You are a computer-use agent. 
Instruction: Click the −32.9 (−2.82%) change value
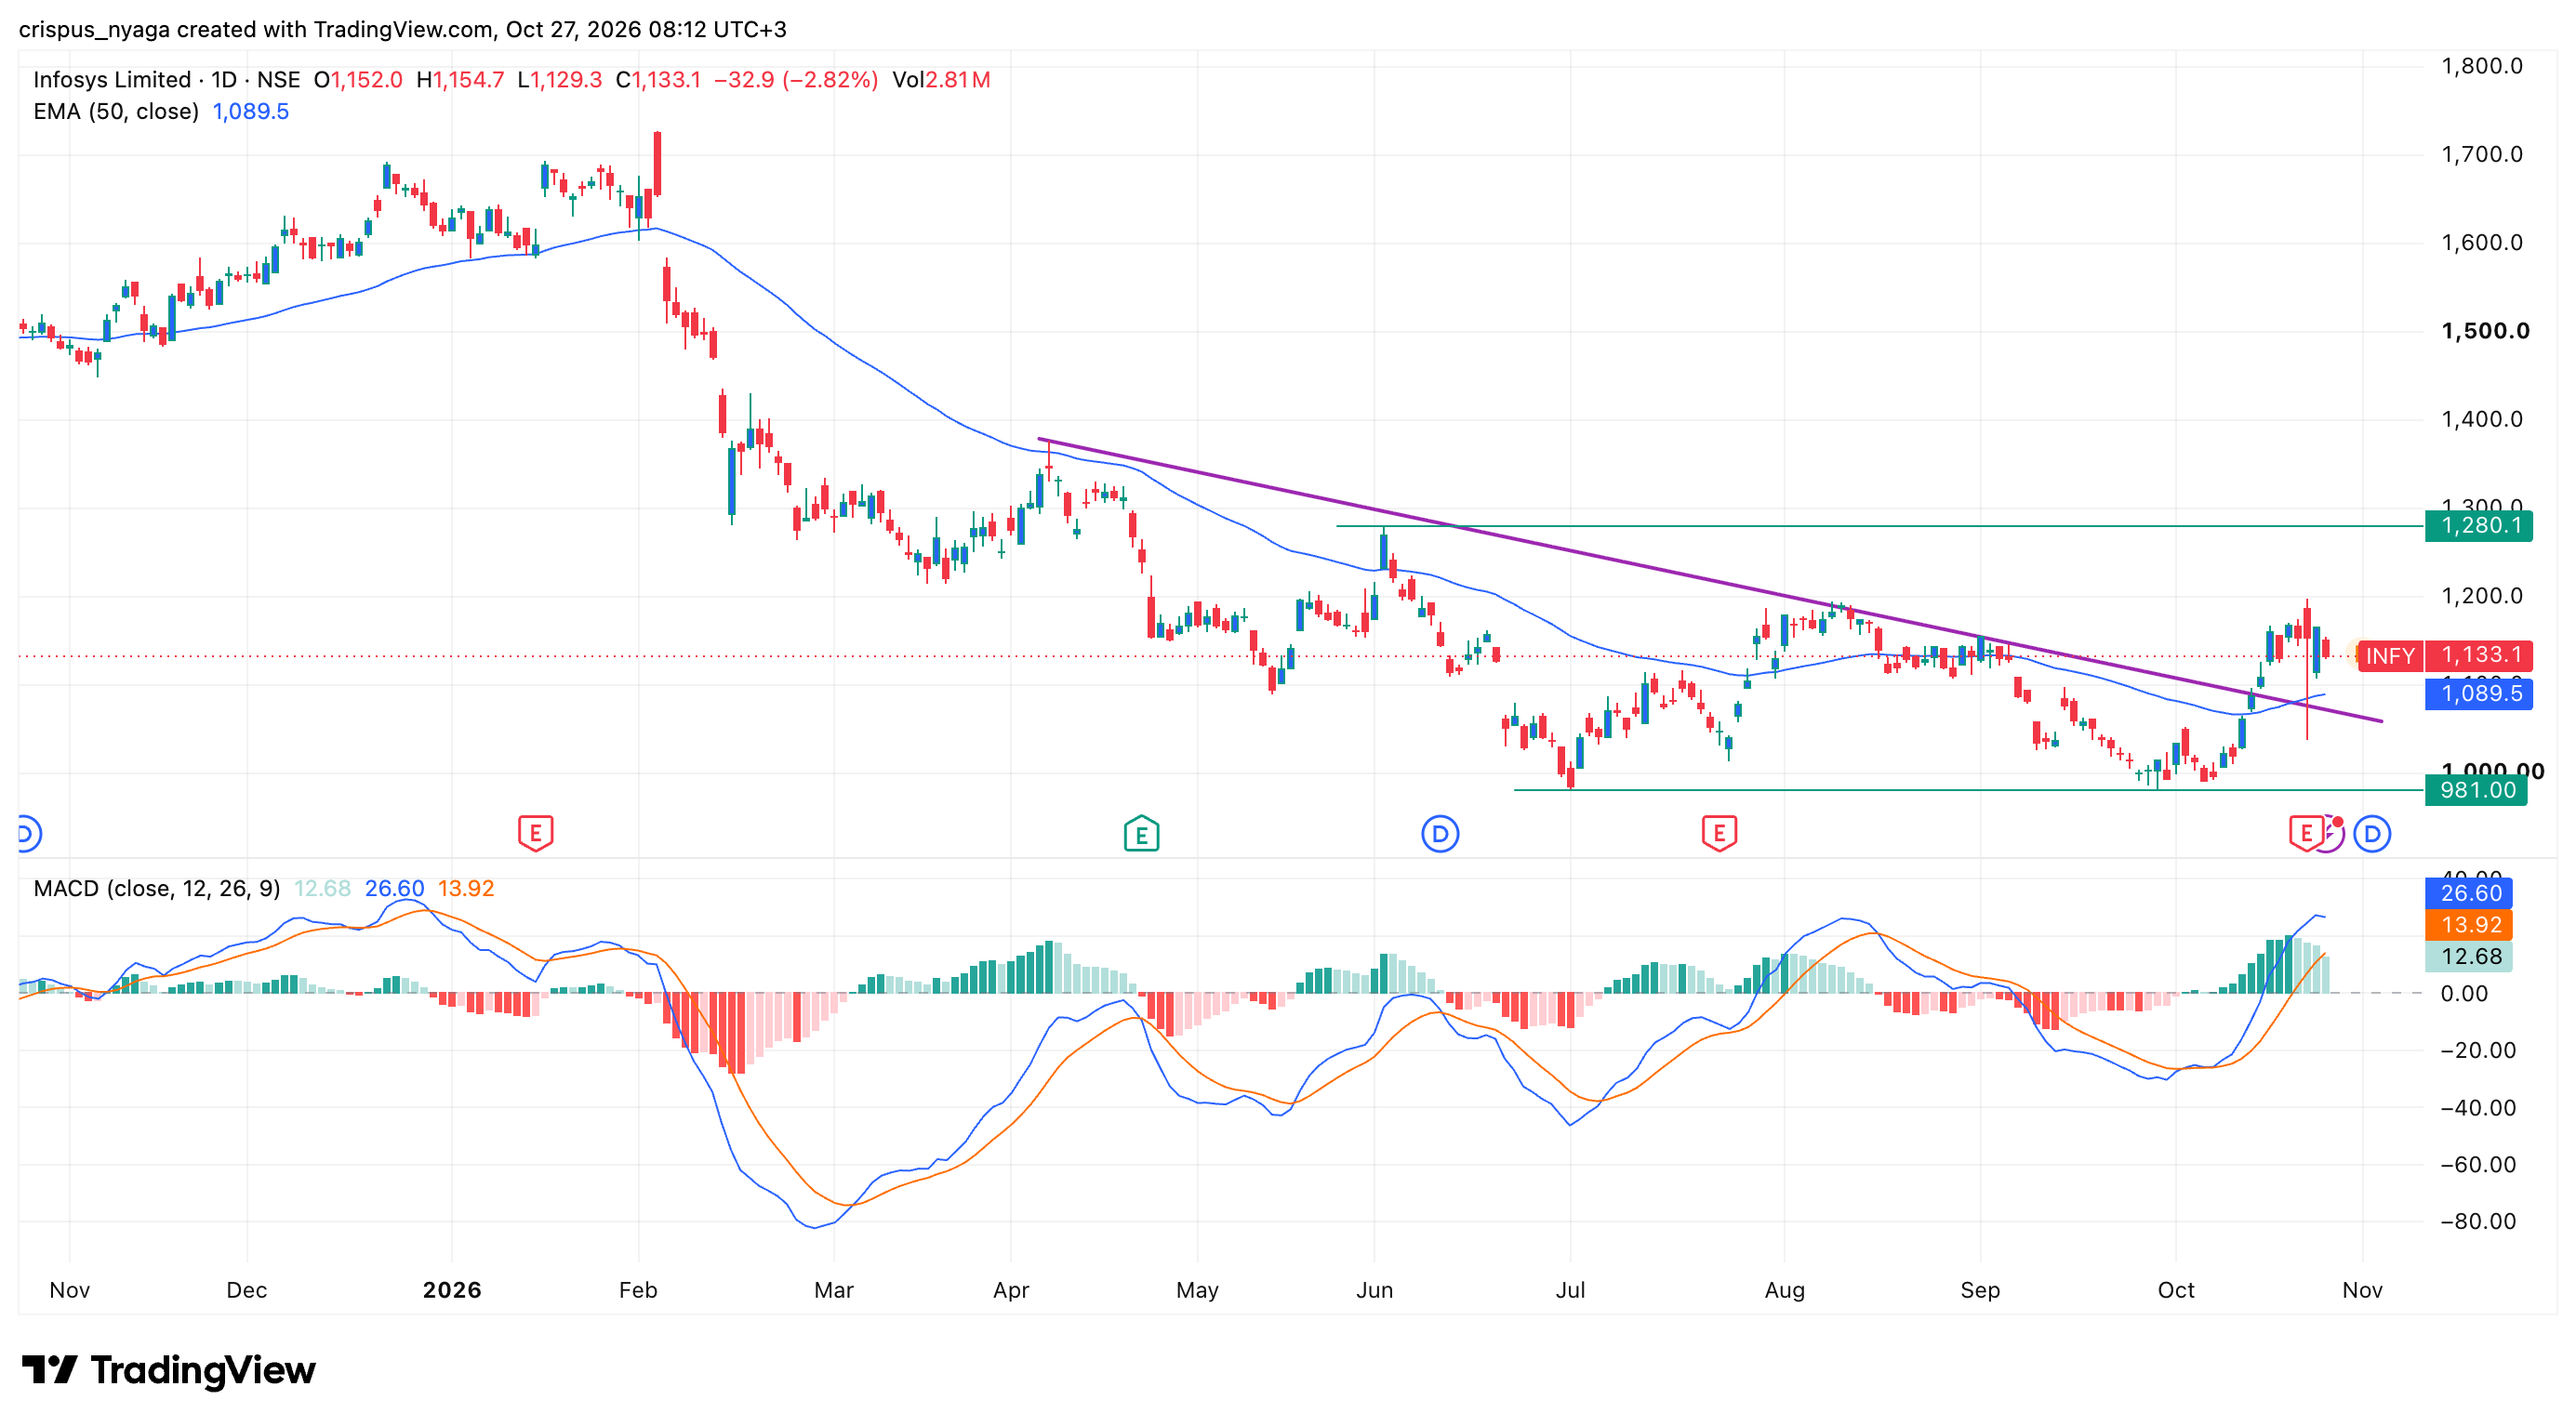tap(795, 80)
